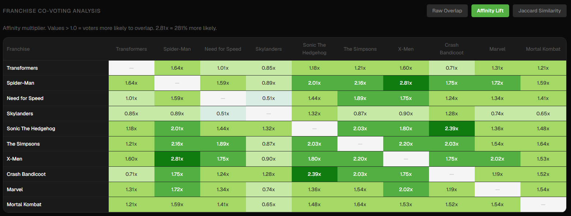
Task: Select the Crash Bandicoot row label
Action: coord(26,174)
